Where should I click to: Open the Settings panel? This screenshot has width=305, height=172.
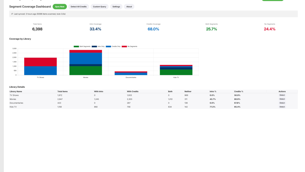(x=116, y=7)
